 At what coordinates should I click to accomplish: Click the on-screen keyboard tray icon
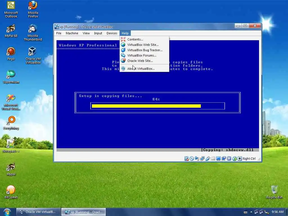tap(246, 212)
